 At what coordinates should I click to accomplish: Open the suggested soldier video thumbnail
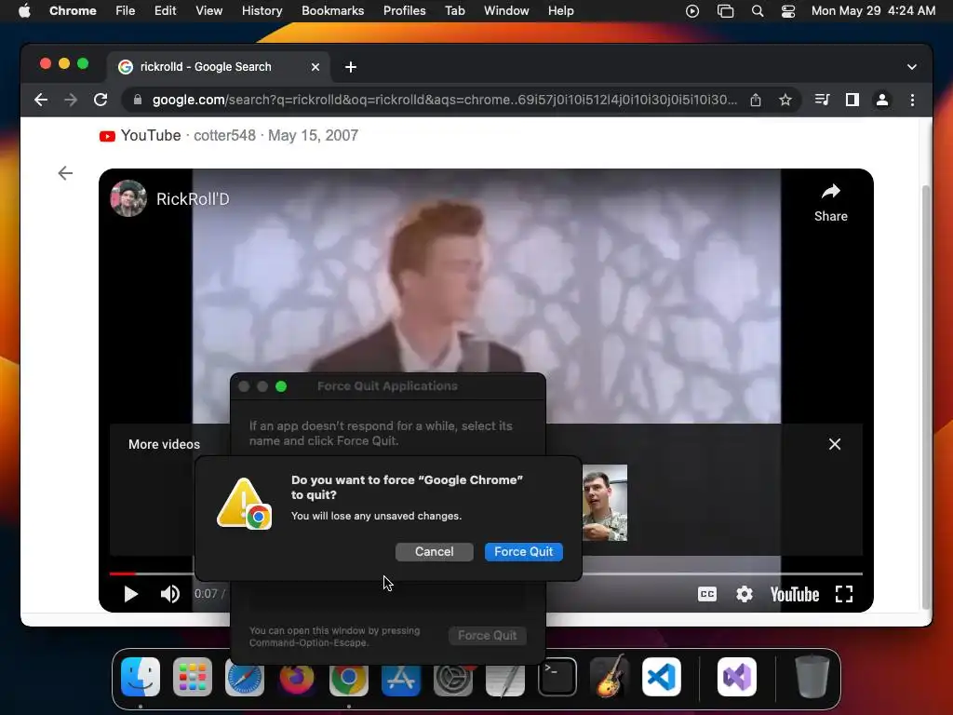coord(605,503)
